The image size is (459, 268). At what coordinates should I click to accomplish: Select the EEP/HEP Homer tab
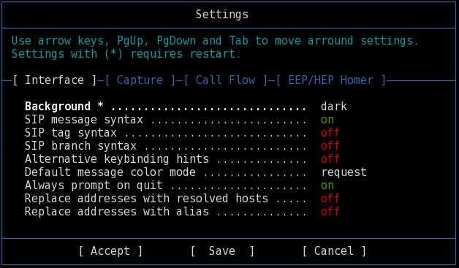coord(331,80)
